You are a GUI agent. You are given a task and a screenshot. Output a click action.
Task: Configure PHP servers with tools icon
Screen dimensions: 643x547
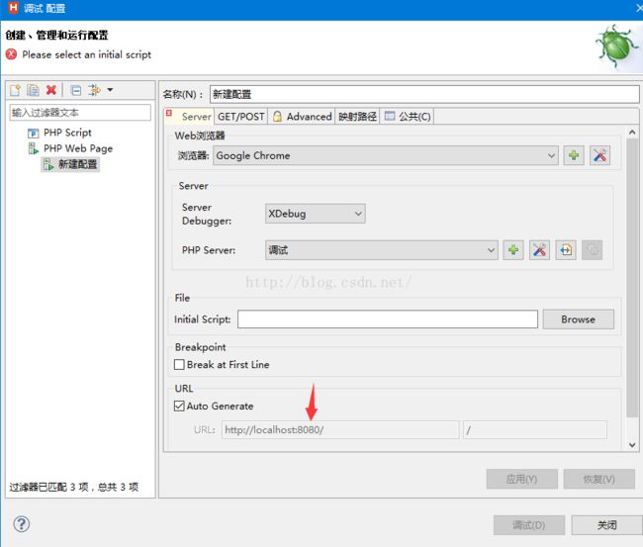(539, 250)
